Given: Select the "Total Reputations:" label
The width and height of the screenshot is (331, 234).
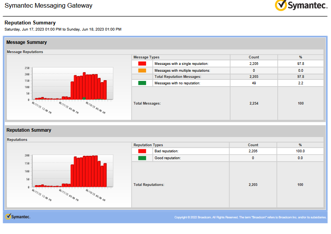Looking at the screenshot, I should coord(149,184).
